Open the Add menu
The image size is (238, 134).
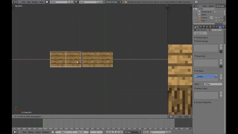click(29, 2)
